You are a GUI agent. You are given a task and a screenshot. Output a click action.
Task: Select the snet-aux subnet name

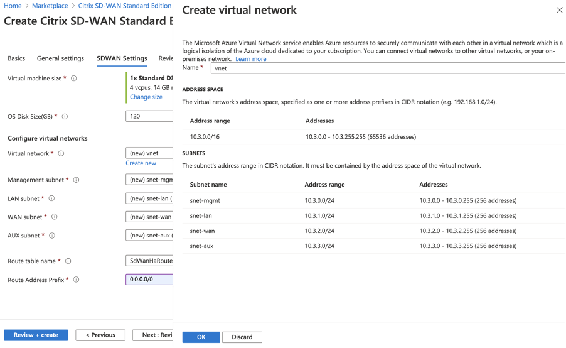tap(201, 246)
